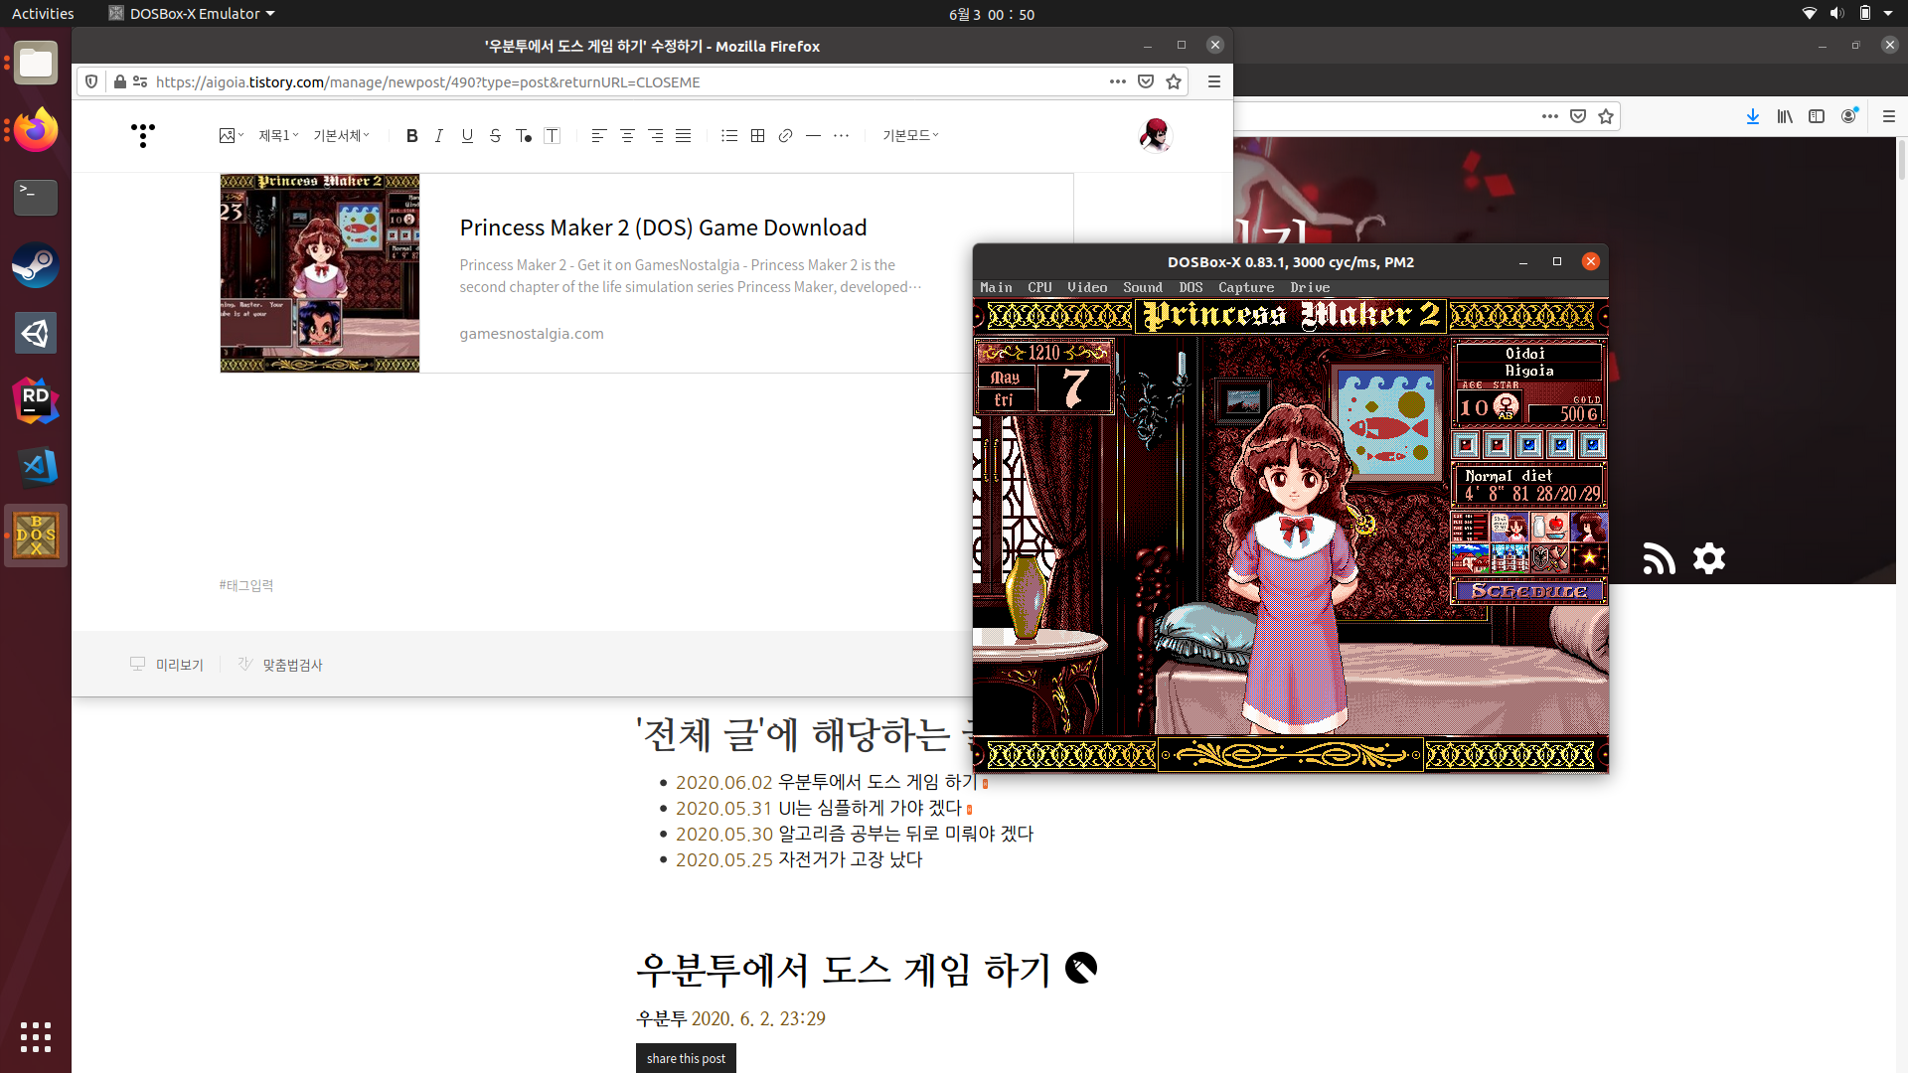Apply strikethrough to text

(x=495, y=136)
